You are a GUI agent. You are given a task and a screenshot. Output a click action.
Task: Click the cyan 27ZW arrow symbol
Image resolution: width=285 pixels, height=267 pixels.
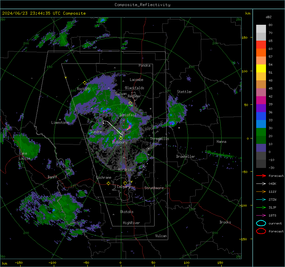tap(261, 200)
